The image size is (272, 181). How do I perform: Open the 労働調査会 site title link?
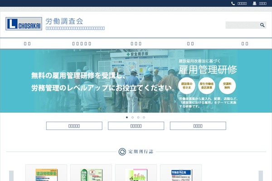pyautogui.click(x=64, y=21)
